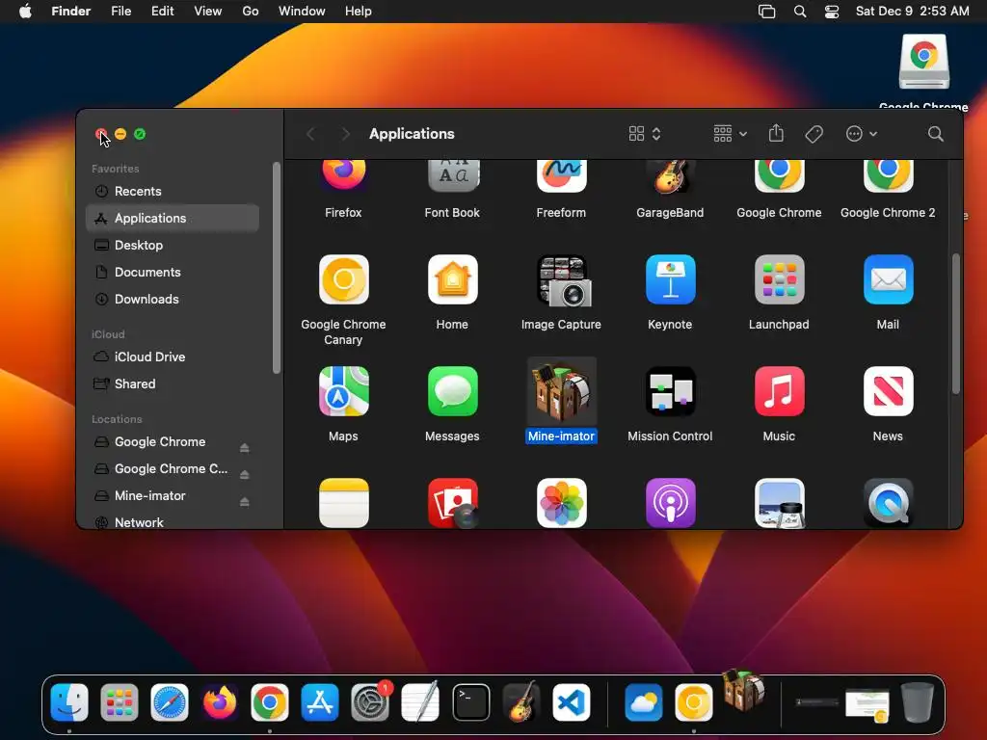The image size is (987, 740).
Task: Open Desktop from the sidebar
Action: coord(173,246)
